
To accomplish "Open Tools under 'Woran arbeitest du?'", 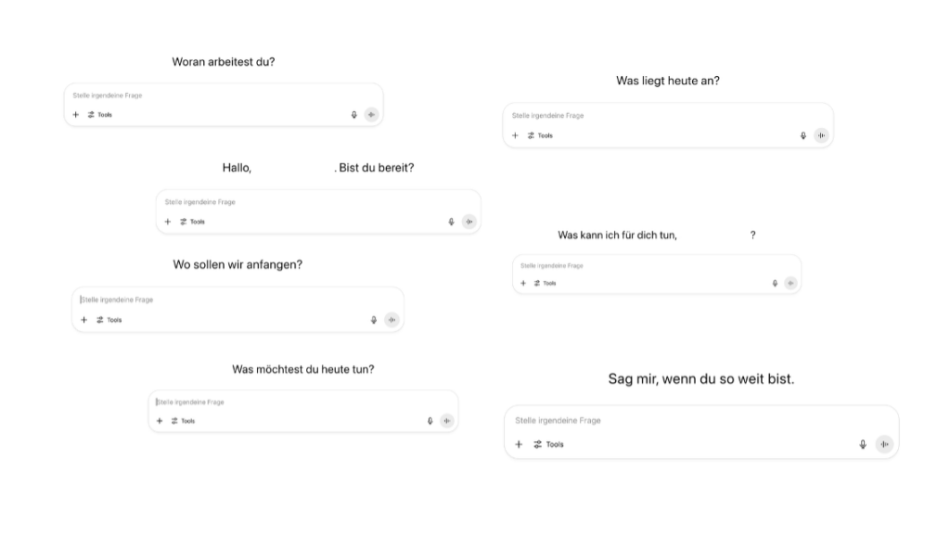I will coord(100,114).
